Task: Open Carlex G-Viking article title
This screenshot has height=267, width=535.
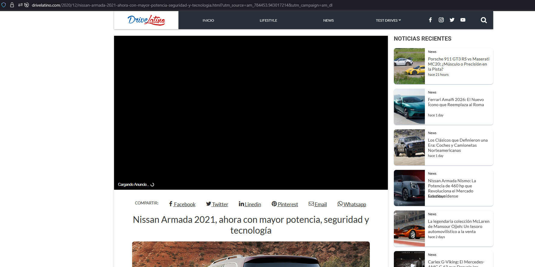Action: click(x=456, y=263)
